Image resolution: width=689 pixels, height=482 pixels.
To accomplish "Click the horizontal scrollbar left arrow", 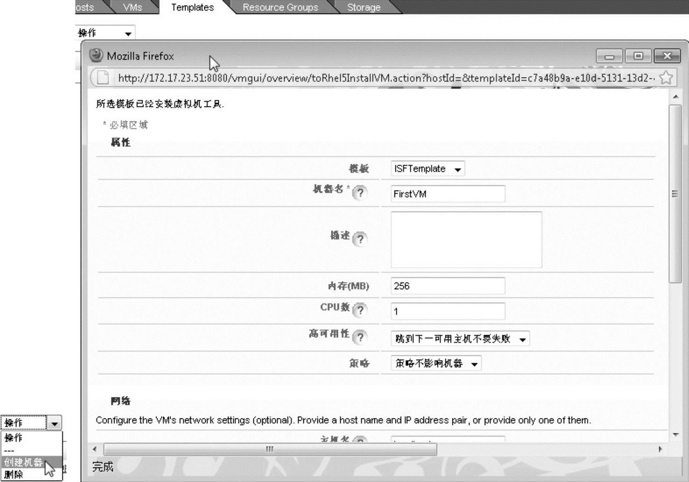I will [95, 449].
